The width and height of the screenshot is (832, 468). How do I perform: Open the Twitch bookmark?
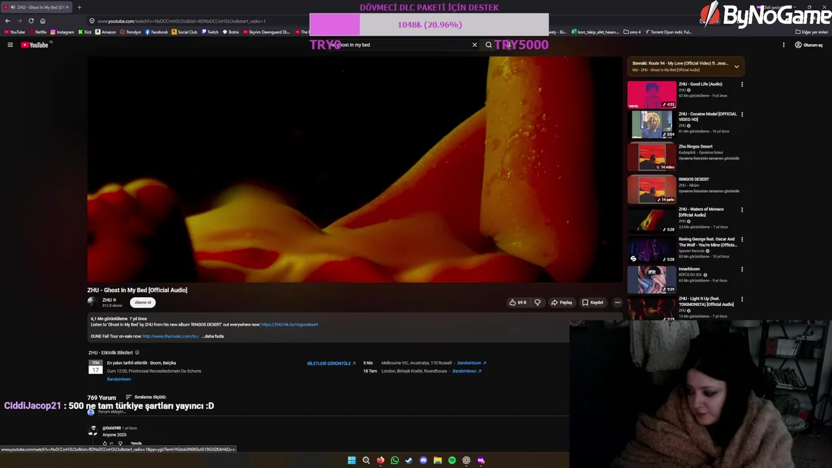coord(210,32)
